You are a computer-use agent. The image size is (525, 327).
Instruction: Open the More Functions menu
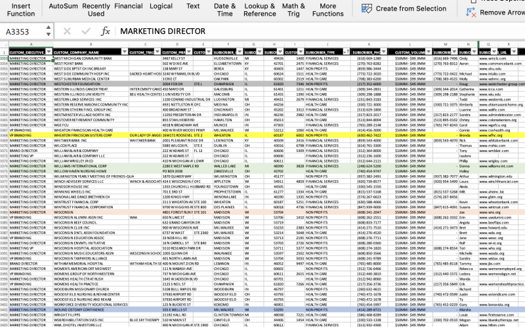point(327,10)
